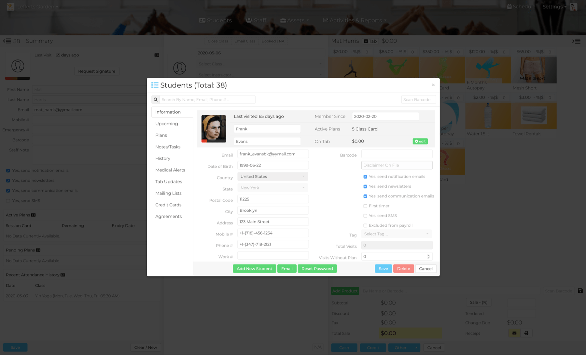Click the blue Save button in modal
Image resolution: width=586 pixels, height=355 pixels.
(x=383, y=269)
